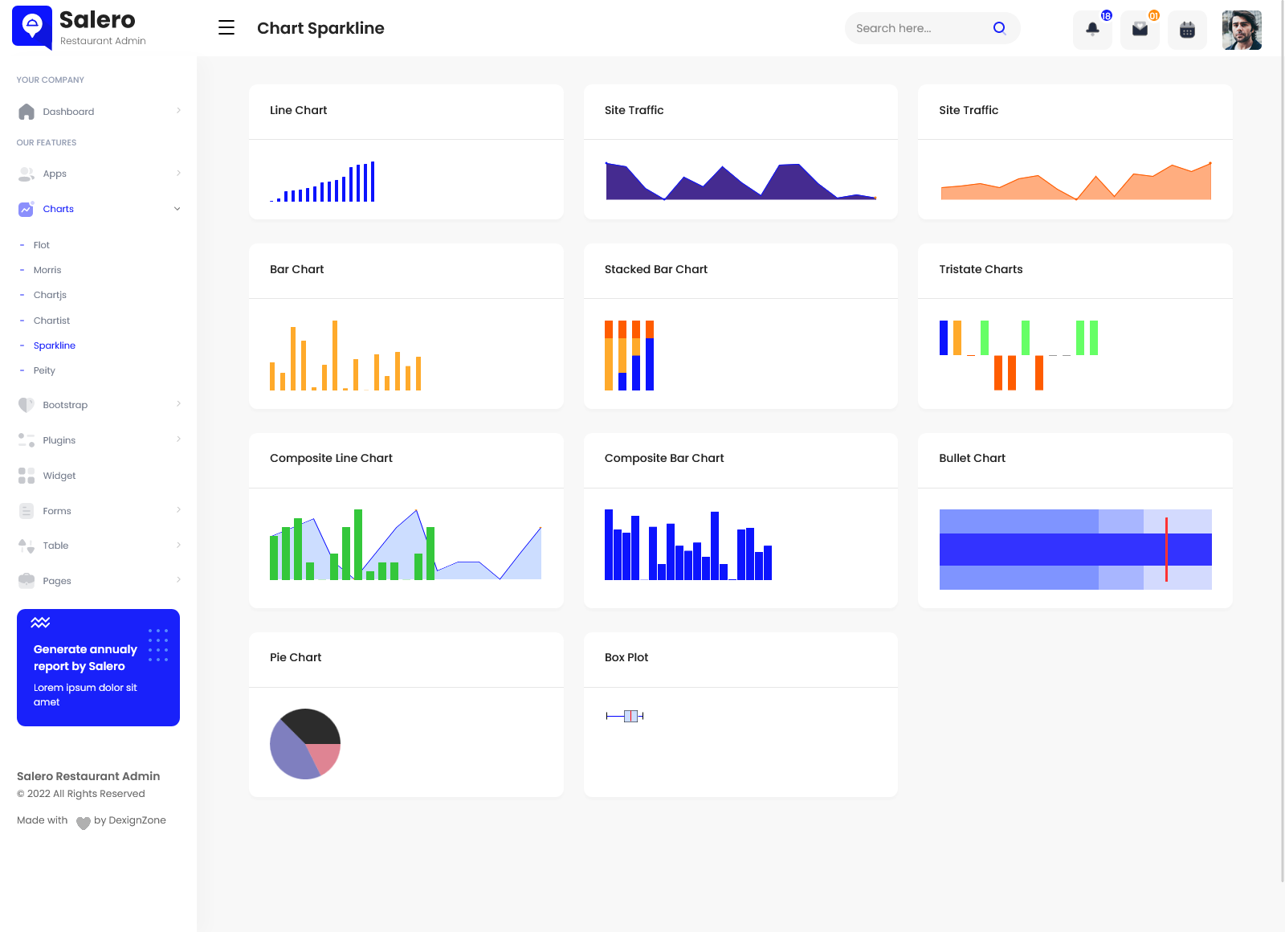Click the search magnifier icon
The image size is (1285, 932).
[999, 28]
